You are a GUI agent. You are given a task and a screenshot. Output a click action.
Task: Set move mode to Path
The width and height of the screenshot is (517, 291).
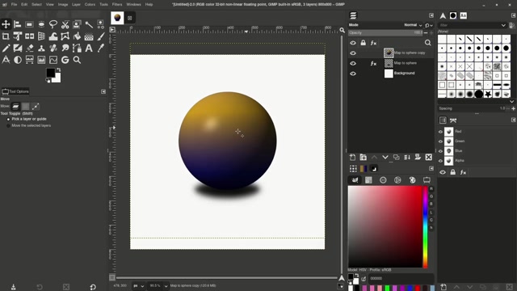pyautogui.click(x=36, y=106)
